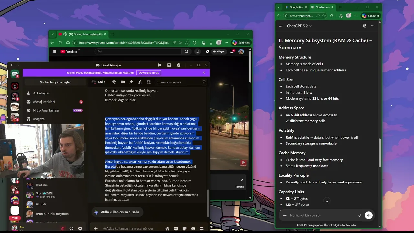This screenshot has height=233, width=414.
Task: Go home in YouTube browser window
Action: click(x=68, y=43)
